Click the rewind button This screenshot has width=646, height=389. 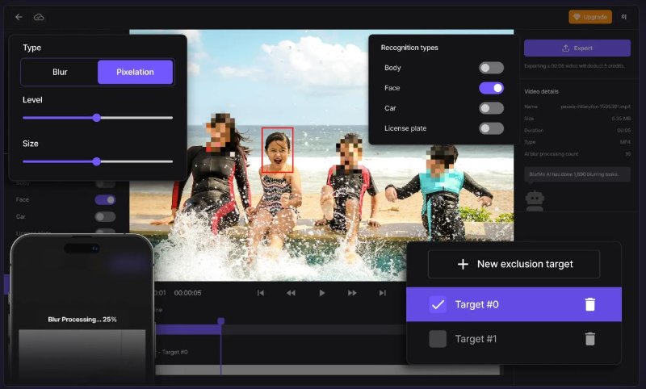pos(291,293)
